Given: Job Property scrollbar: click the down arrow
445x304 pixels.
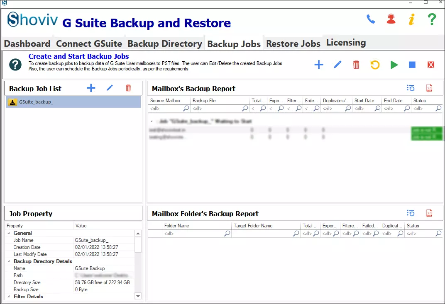Looking at the screenshot, I should 138,296.
